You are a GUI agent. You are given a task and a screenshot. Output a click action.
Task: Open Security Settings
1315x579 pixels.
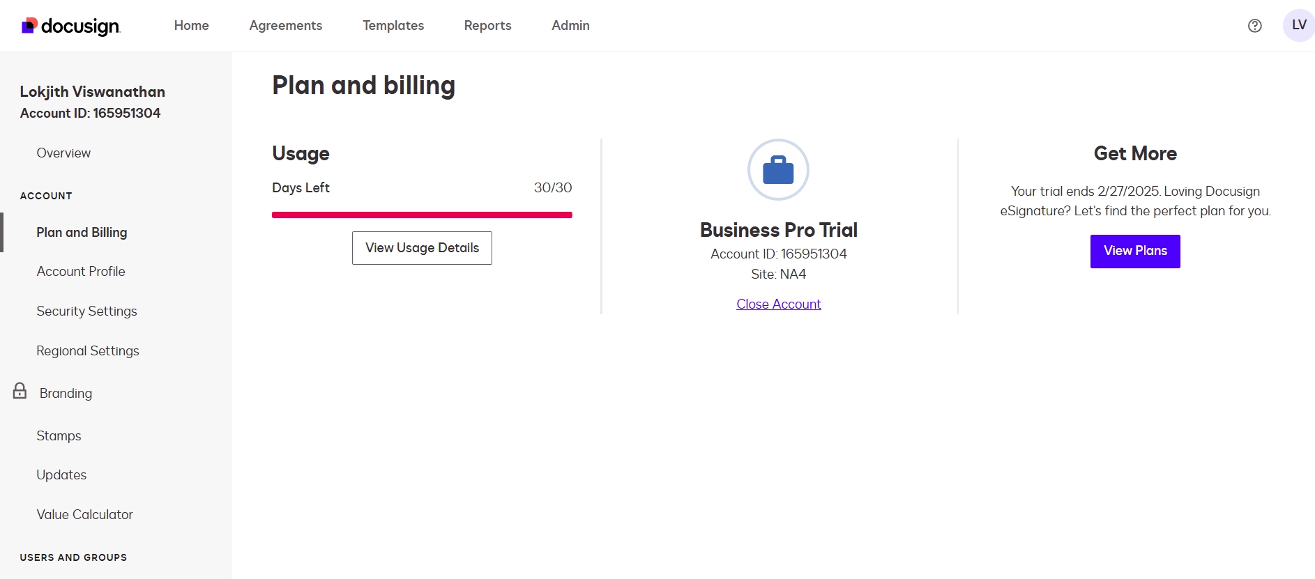(86, 311)
